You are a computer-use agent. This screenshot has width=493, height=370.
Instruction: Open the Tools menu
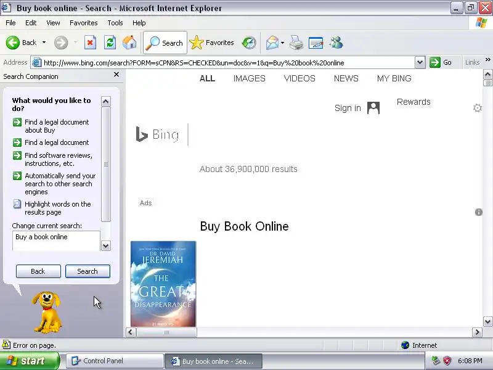tap(115, 23)
